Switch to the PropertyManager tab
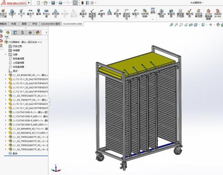Viewport: 223px width, 175px height. (15, 33)
